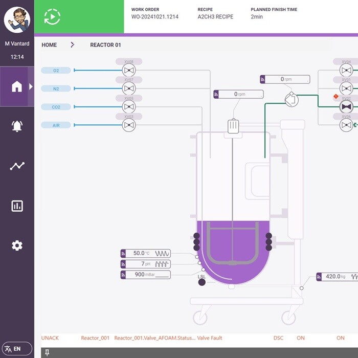Open the trends line chart icon
The image size is (358, 358).
click(17, 166)
